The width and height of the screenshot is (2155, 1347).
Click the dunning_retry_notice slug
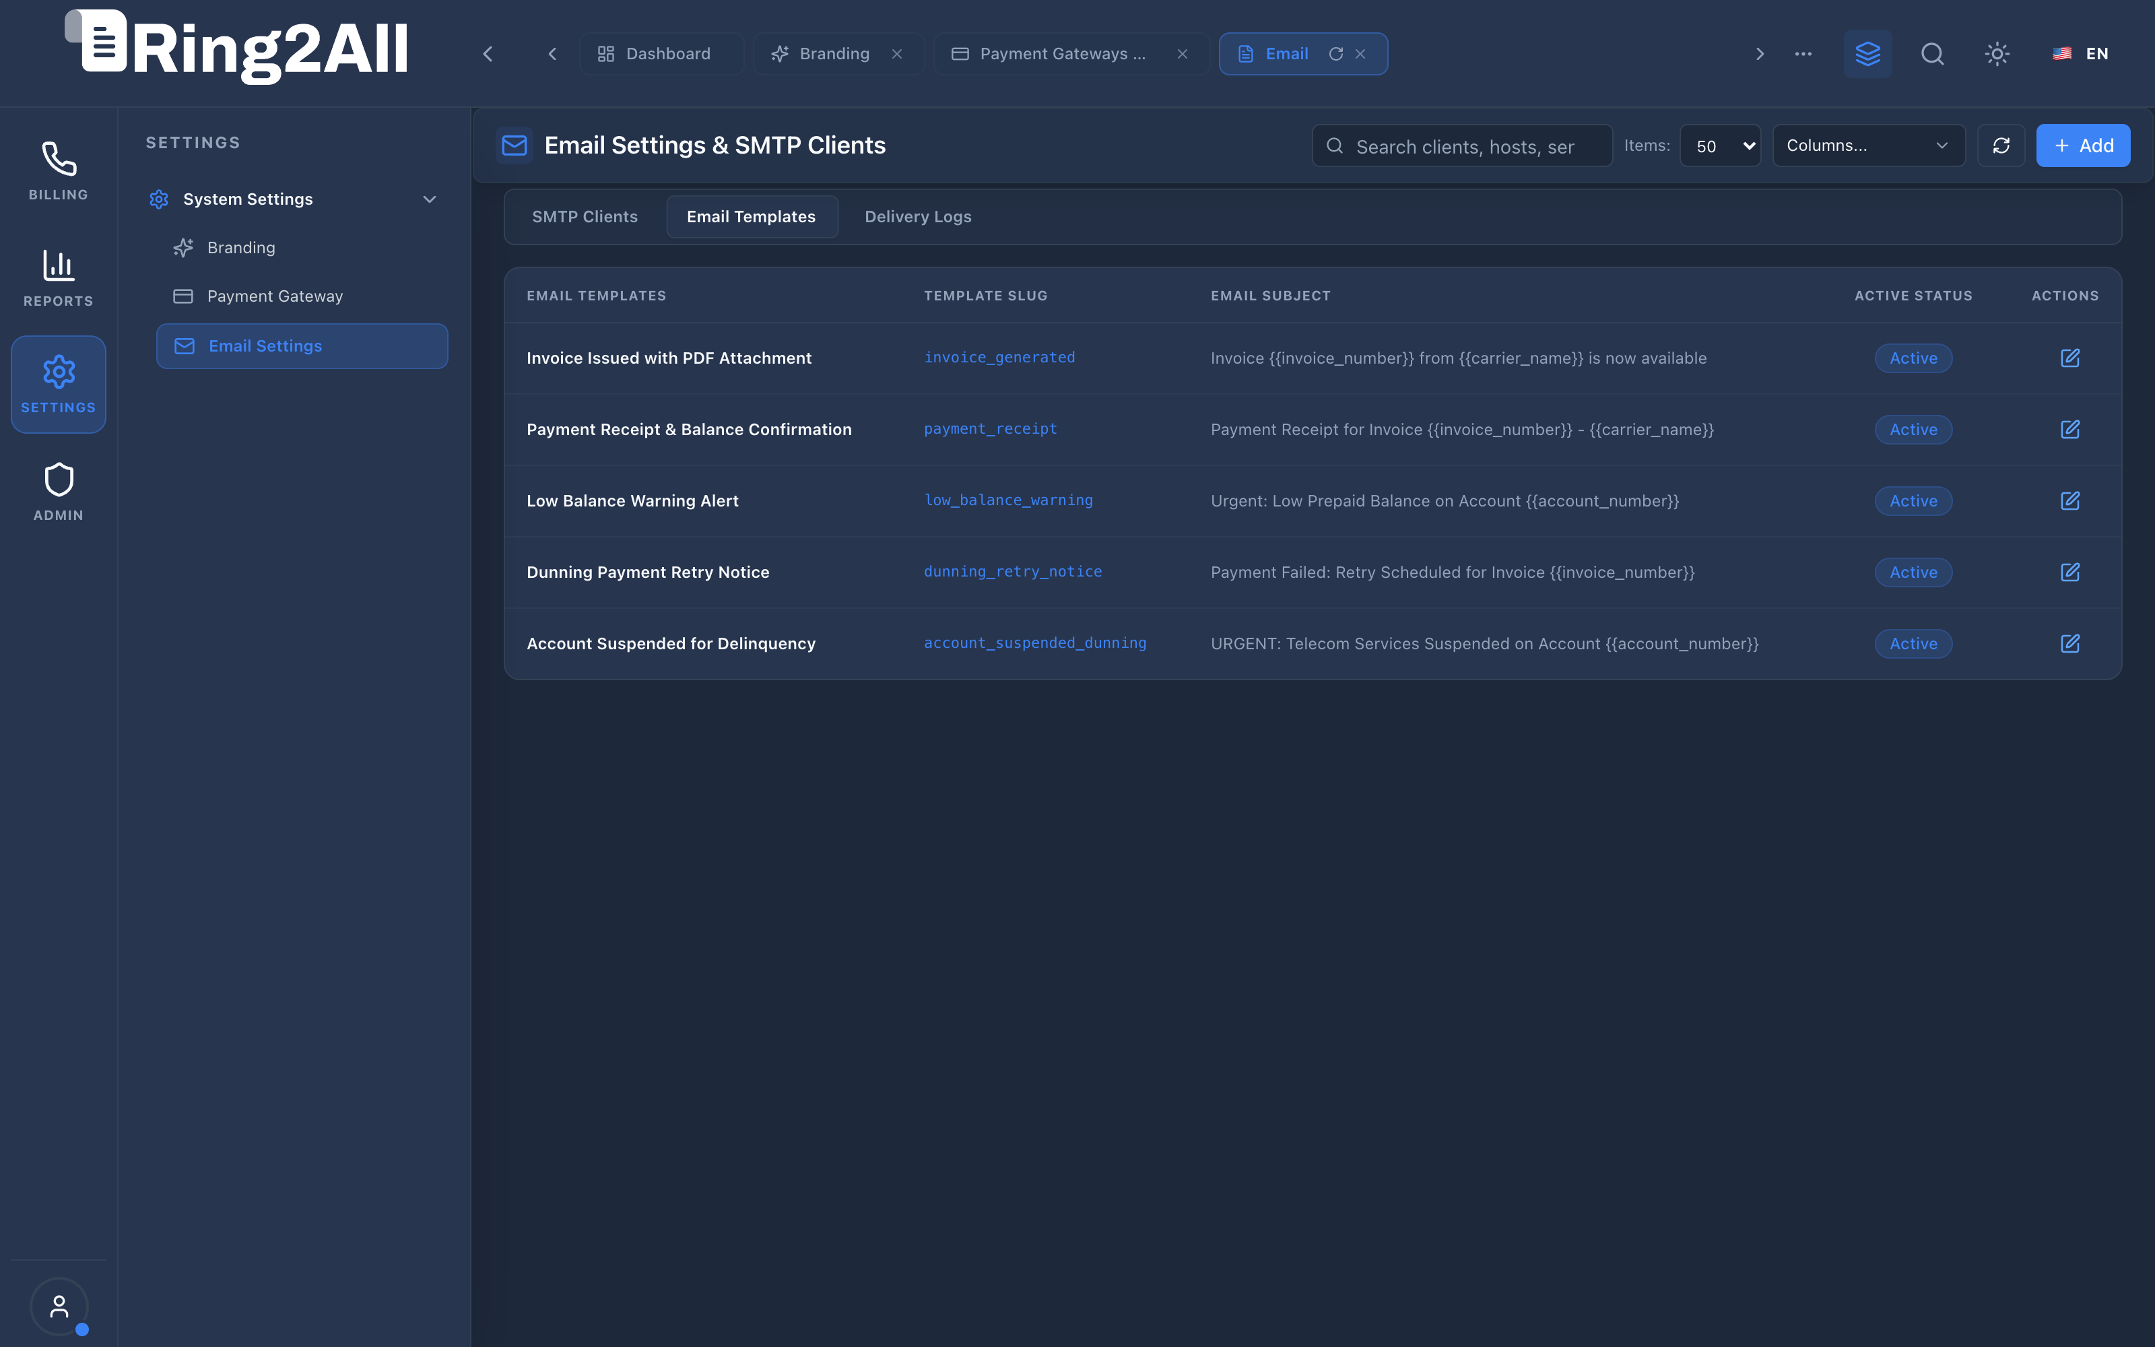(x=1012, y=571)
